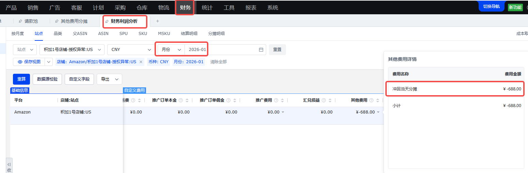The width and height of the screenshot is (528, 173).
Task: Select the 分摊明细 tab
Action: (x=216, y=33)
